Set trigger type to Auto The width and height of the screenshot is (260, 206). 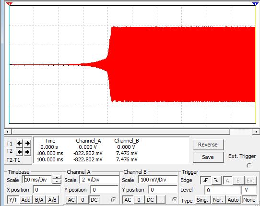[x=233, y=200]
